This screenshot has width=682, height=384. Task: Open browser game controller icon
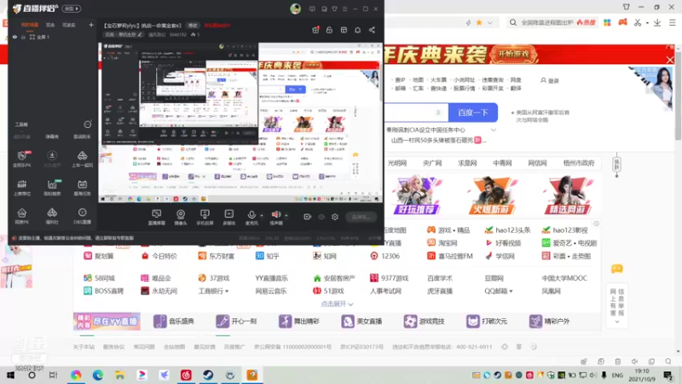[623, 23]
